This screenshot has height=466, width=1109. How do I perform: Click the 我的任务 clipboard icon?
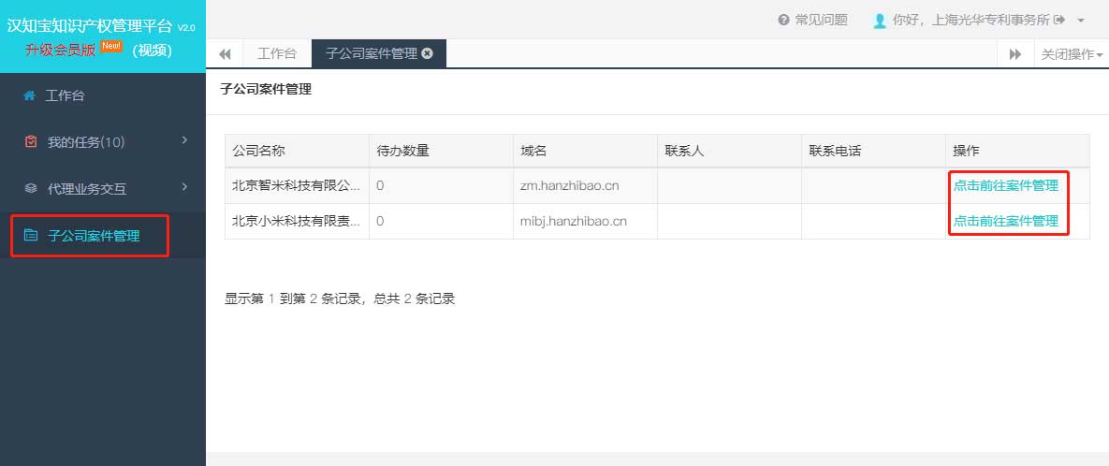(x=30, y=142)
